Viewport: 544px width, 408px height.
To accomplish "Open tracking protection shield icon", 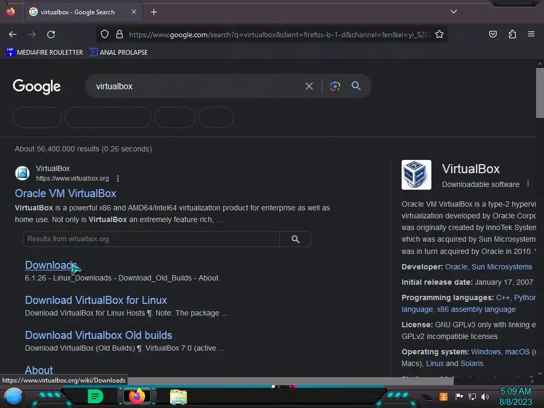I will pyautogui.click(x=105, y=35).
